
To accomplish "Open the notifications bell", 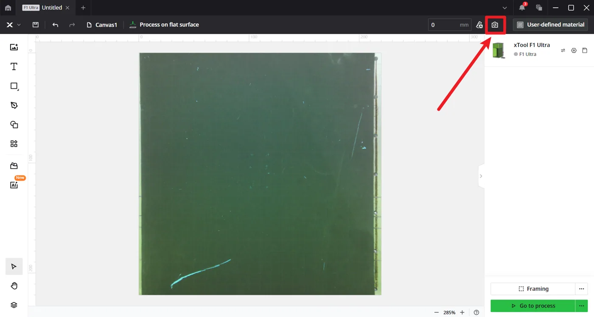I will tap(522, 8).
